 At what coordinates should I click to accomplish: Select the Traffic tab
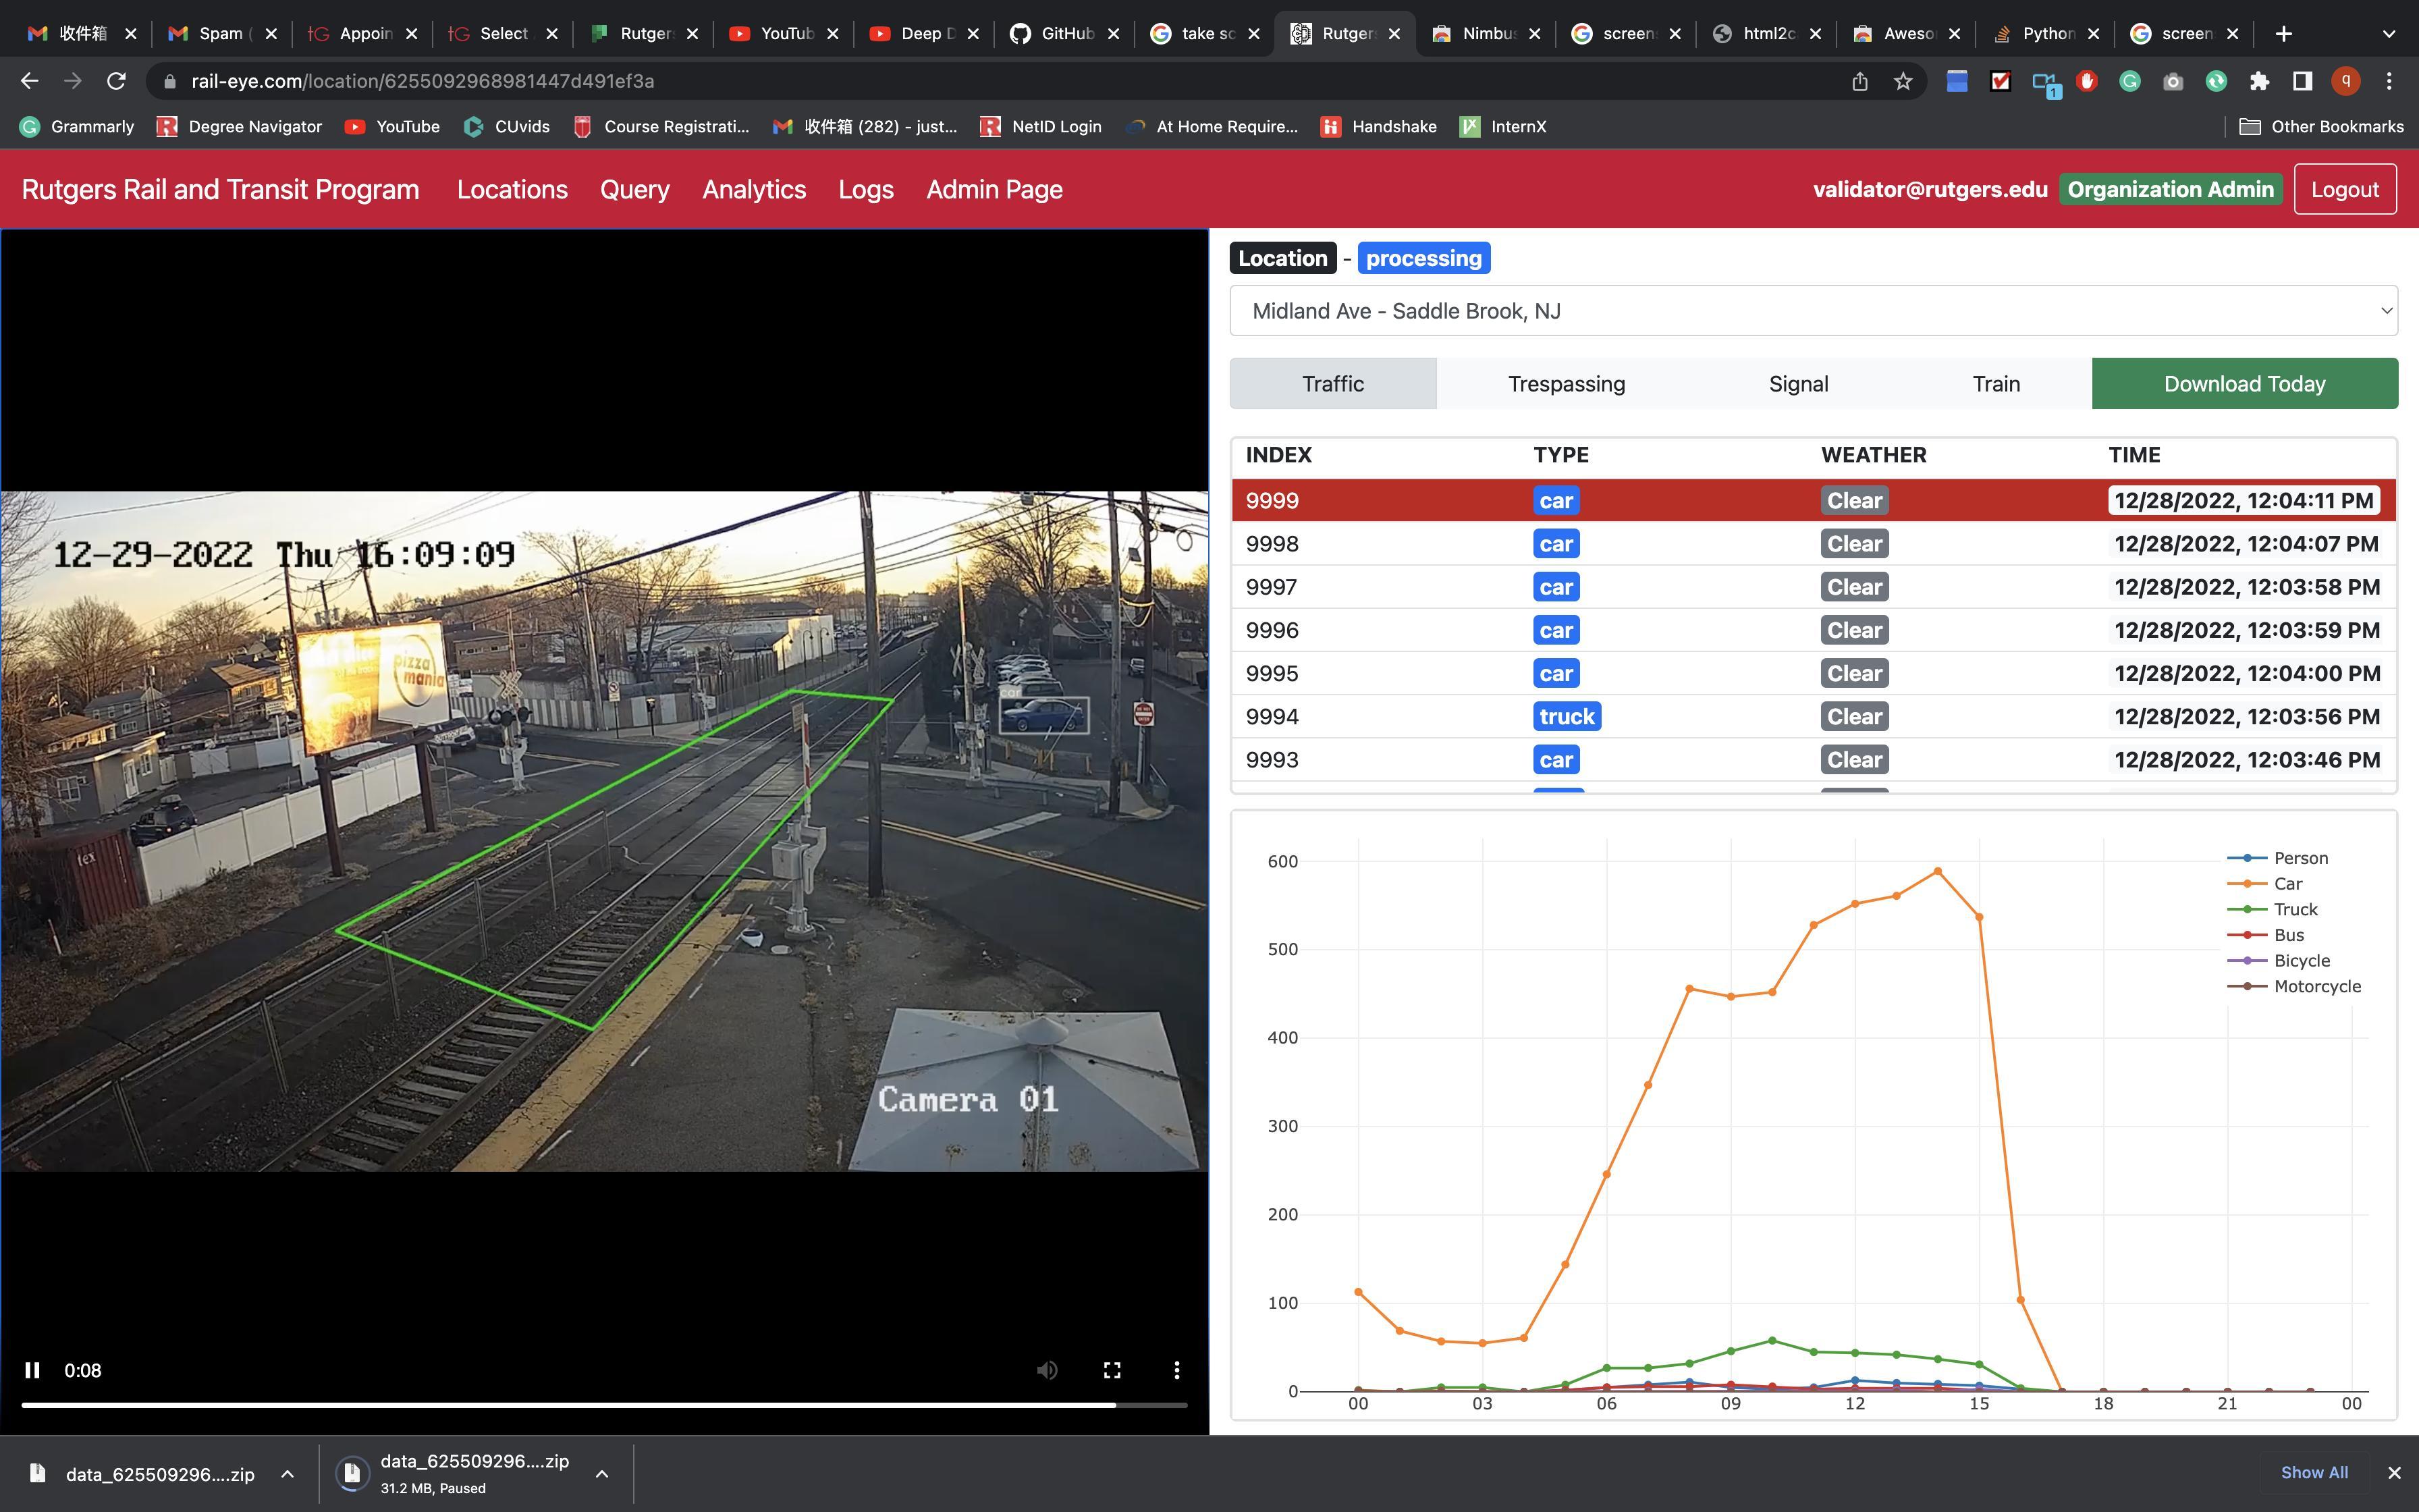(1332, 384)
